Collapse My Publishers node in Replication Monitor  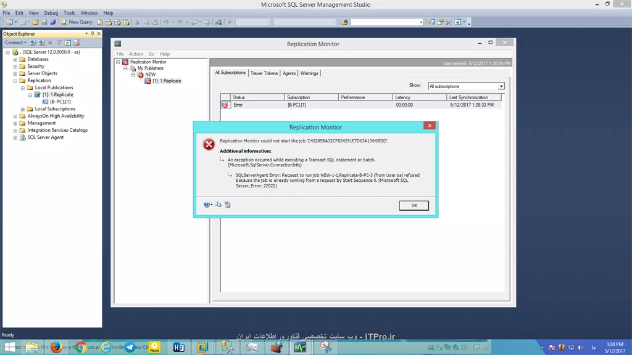(125, 68)
